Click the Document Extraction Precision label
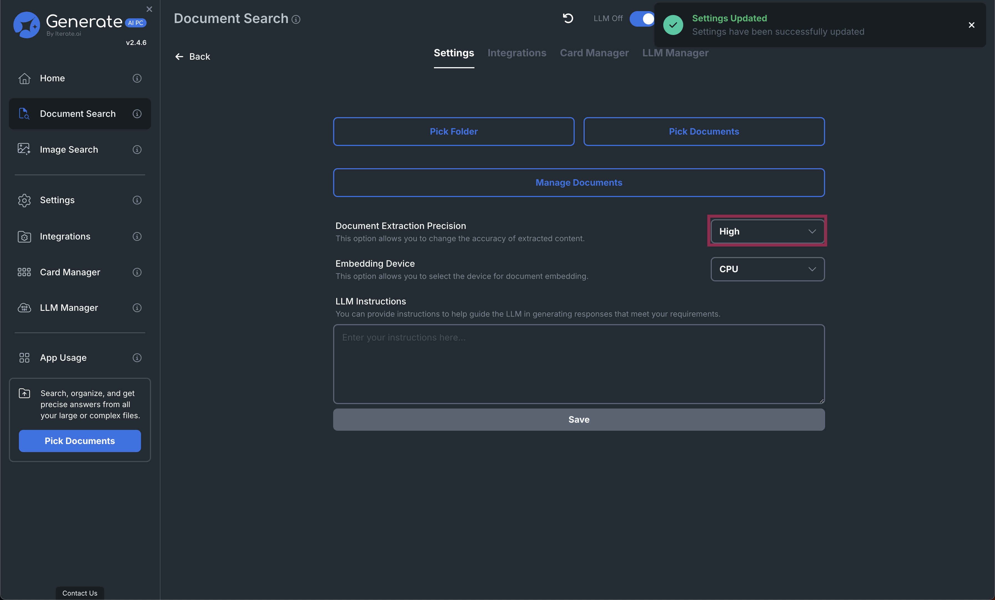995x600 pixels. tap(401, 226)
